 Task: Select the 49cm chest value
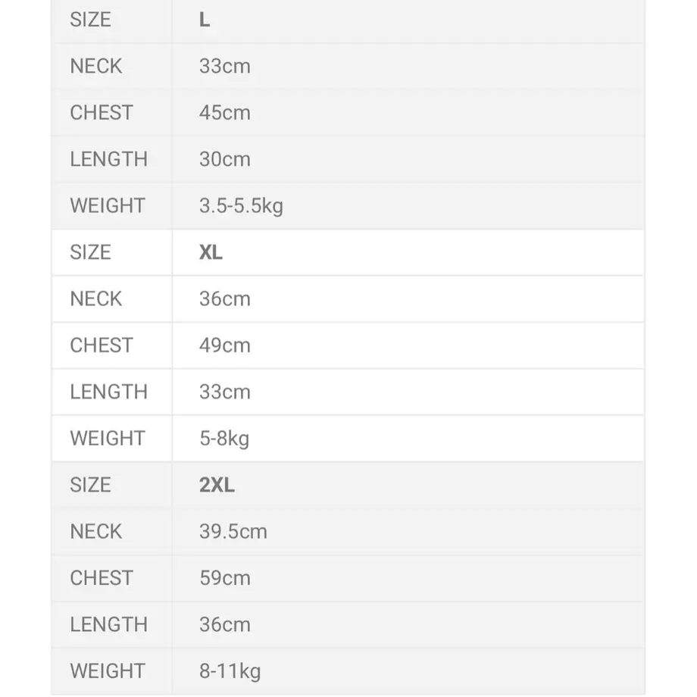(x=225, y=345)
